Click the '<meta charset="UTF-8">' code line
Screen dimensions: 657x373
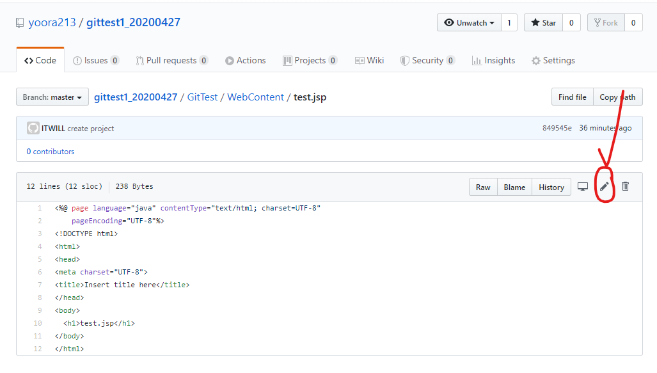[x=101, y=272]
